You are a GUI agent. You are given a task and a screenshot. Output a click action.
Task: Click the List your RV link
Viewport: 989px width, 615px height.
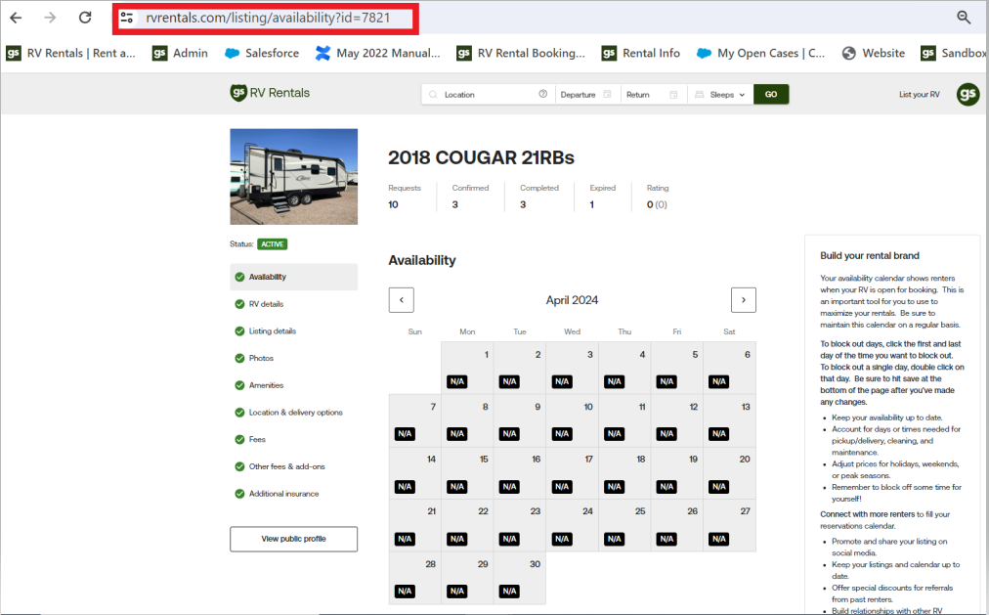tap(919, 95)
